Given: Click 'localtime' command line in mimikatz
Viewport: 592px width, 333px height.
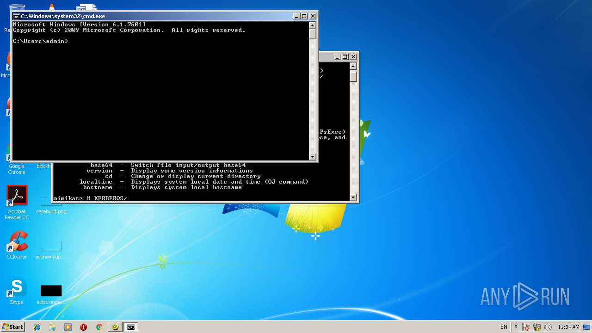Looking at the screenshot, I should point(194,182).
